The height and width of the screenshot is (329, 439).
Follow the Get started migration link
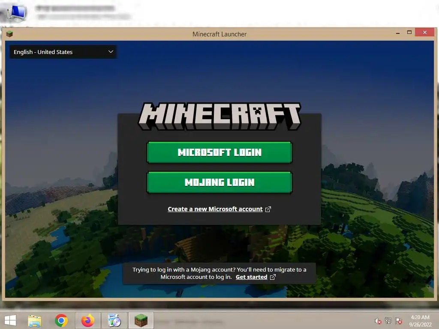click(x=256, y=277)
